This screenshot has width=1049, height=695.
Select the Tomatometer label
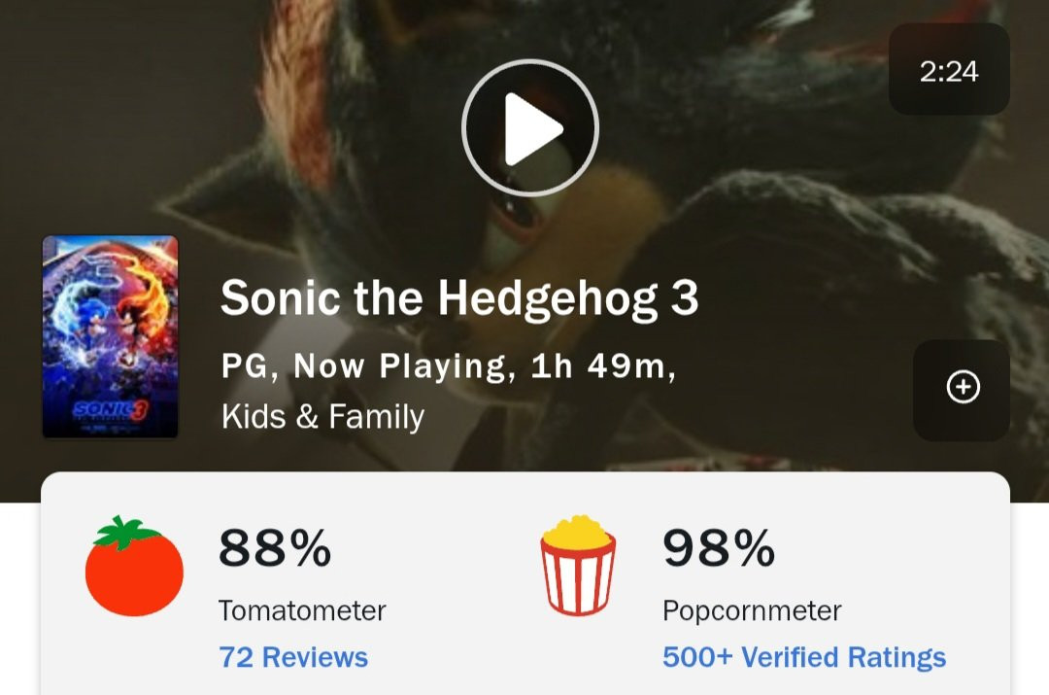coord(302,610)
